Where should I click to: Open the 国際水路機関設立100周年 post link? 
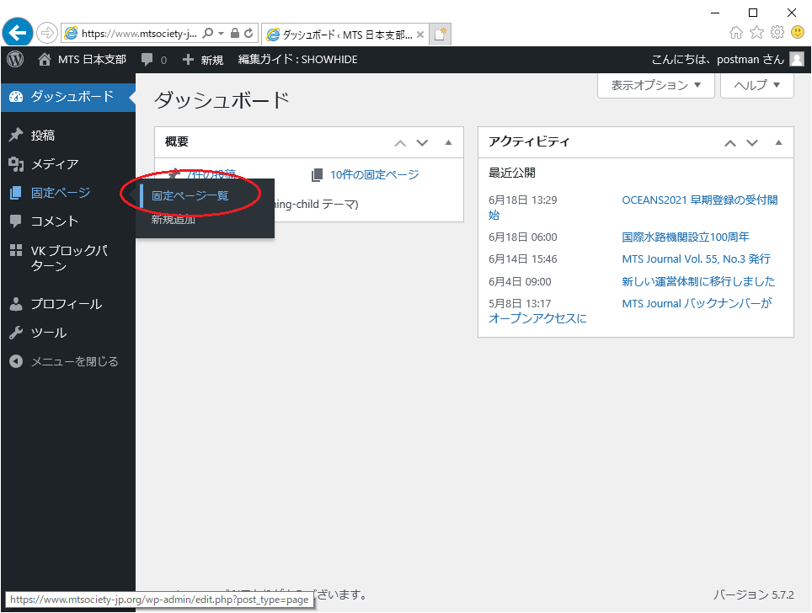click(685, 237)
